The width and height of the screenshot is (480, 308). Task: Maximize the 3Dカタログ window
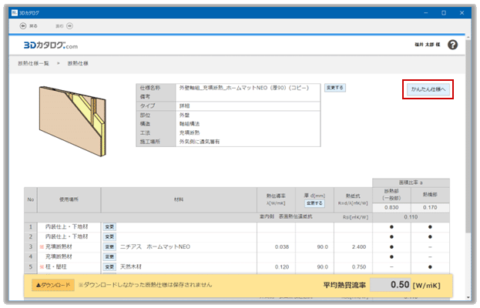[x=443, y=13]
